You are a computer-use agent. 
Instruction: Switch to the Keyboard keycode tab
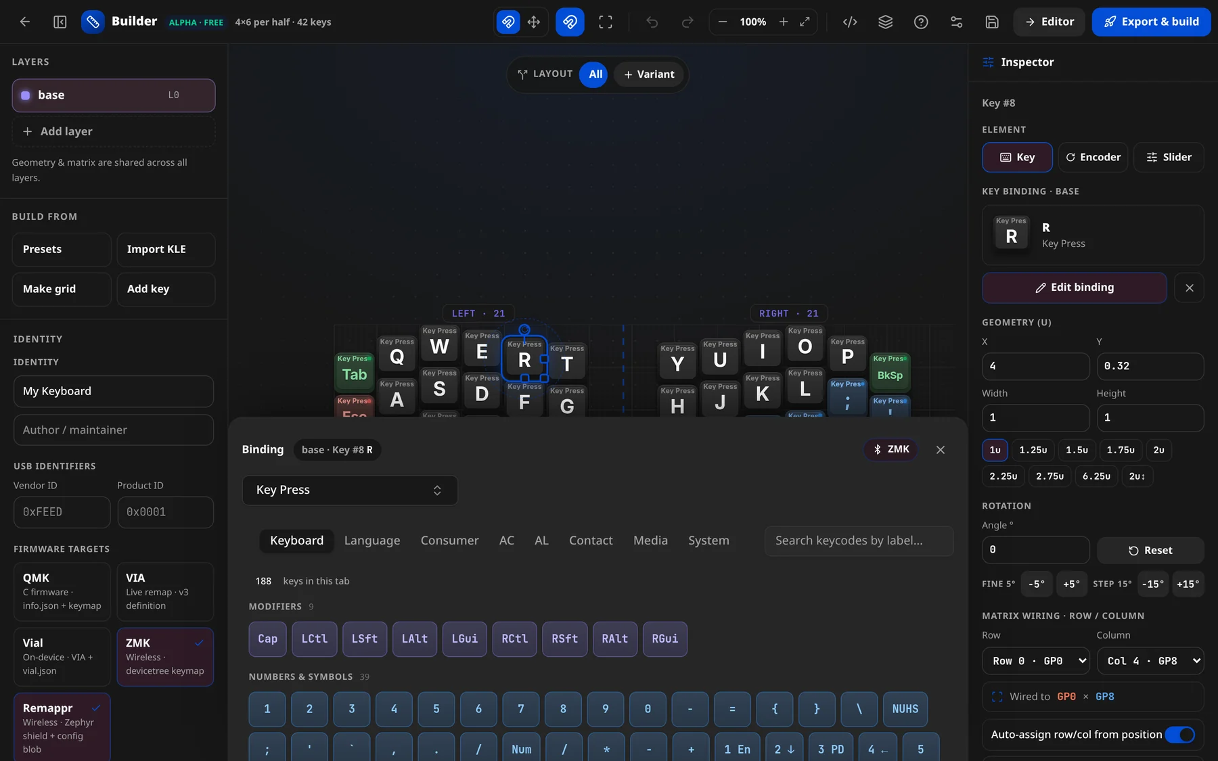296,540
